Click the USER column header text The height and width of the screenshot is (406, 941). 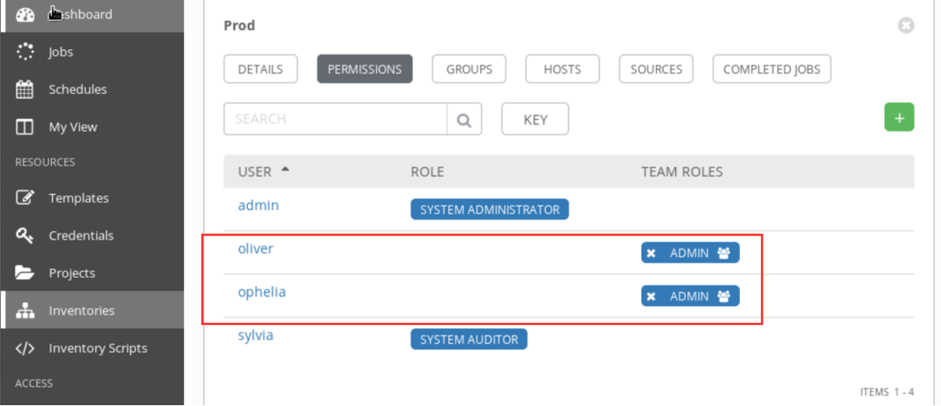coord(255,172)
